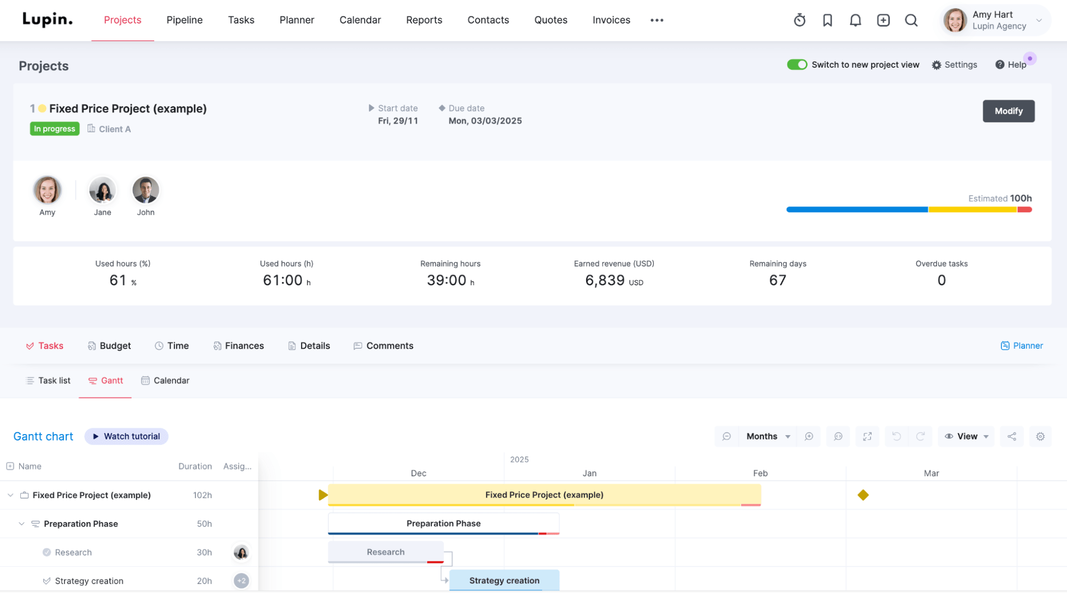
Task: Switch to project Calendar subtab
Action: tap(165, 380)
